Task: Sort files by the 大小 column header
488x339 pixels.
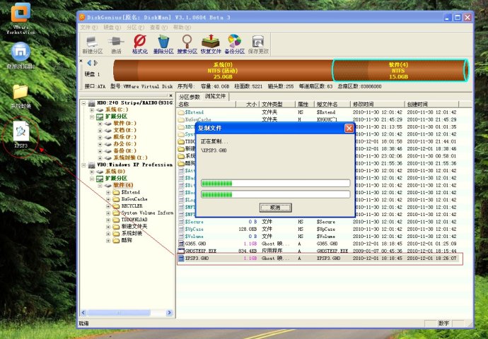Action: coord(248,105)
